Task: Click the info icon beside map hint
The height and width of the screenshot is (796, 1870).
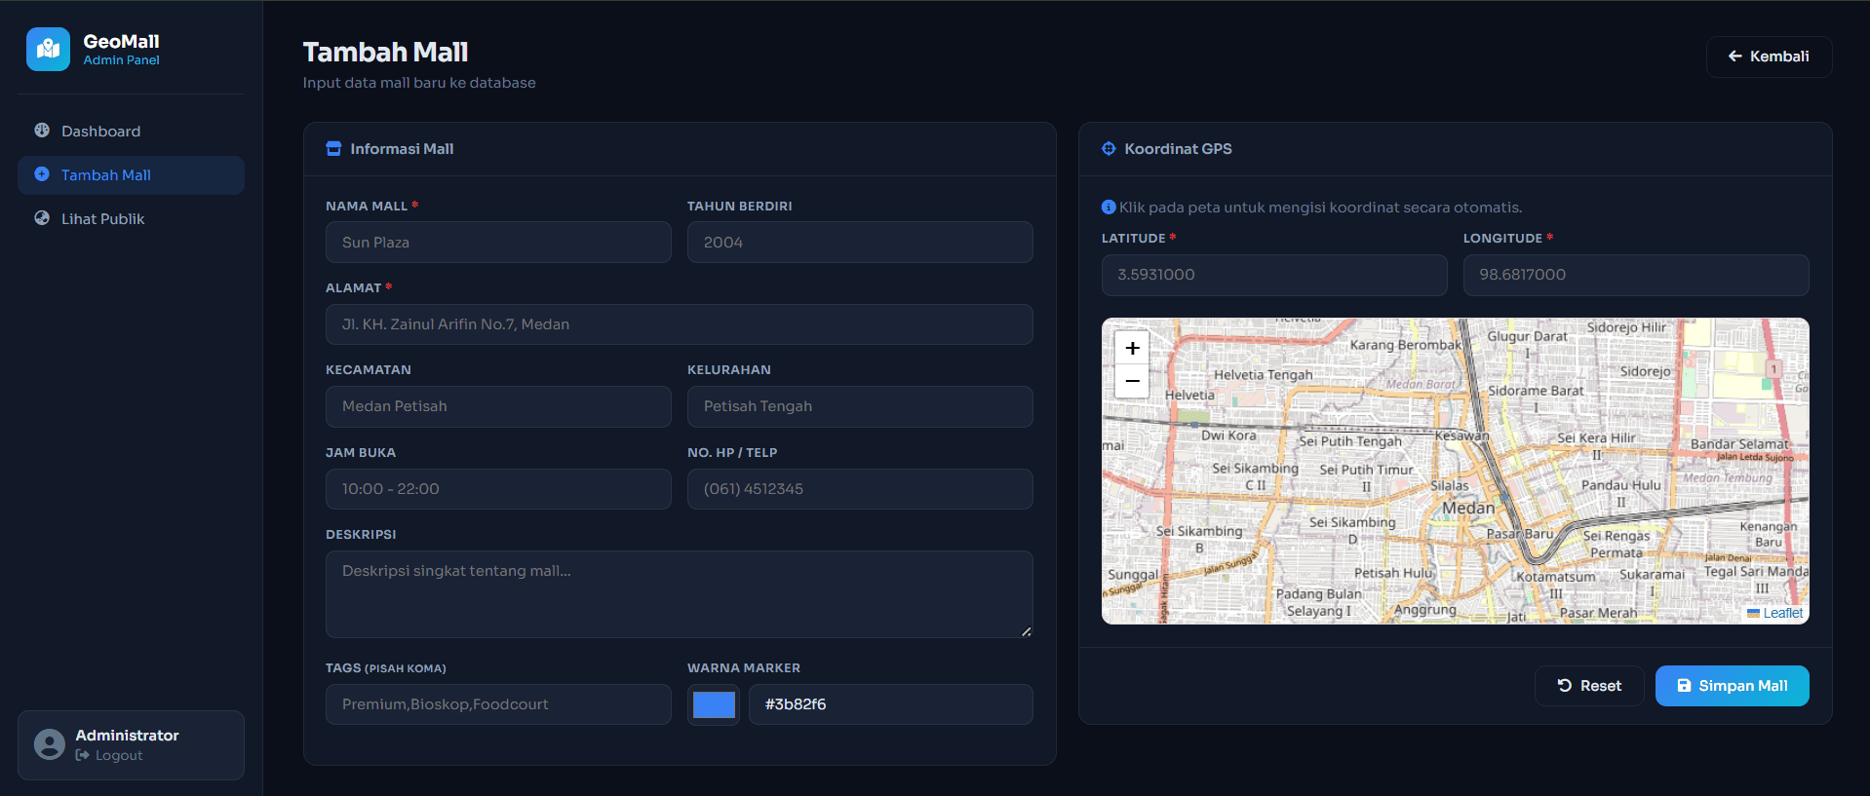Action: coord(1109,207)
